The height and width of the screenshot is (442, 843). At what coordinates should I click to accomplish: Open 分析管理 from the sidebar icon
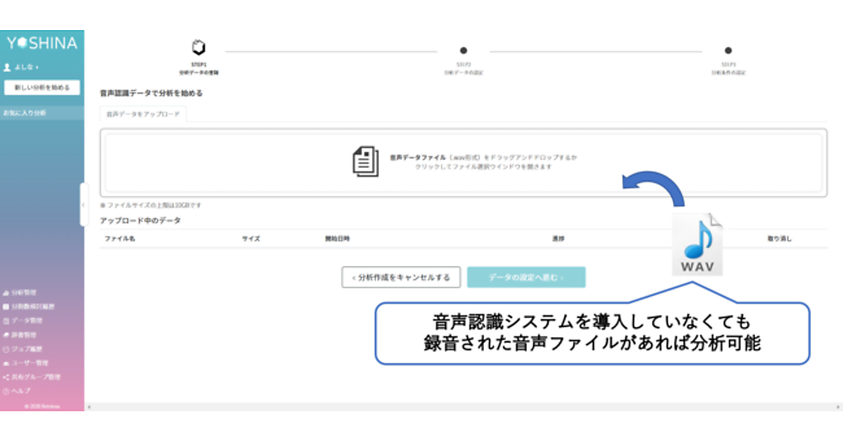pos(6,293)
